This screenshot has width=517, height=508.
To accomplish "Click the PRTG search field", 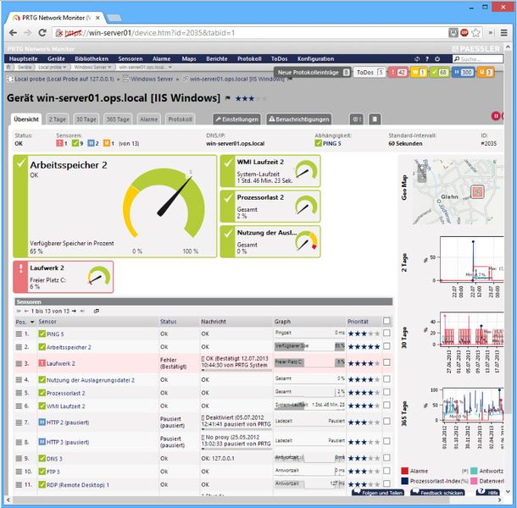I will [478, 59].
